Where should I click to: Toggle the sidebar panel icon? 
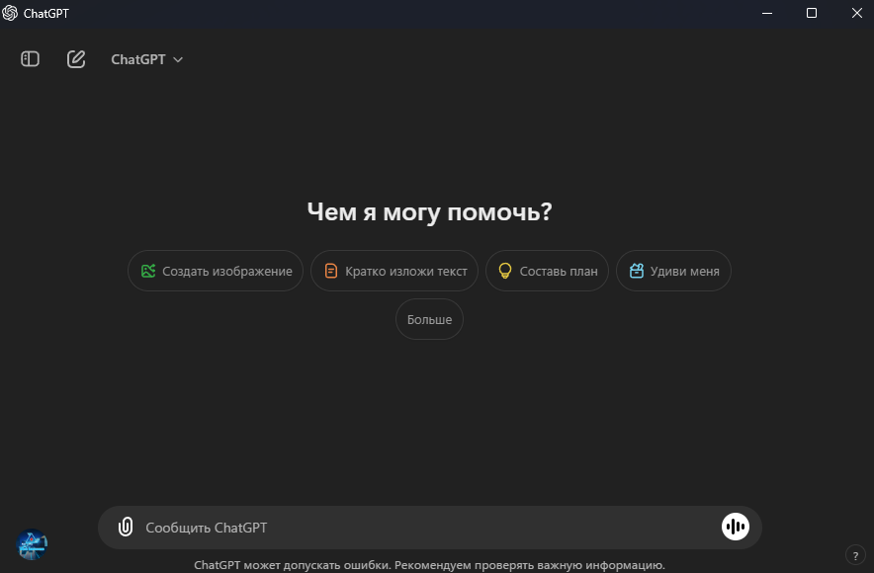[x=30, y=59]
